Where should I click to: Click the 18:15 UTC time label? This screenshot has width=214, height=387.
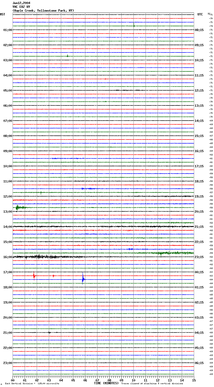coord(199,181)
